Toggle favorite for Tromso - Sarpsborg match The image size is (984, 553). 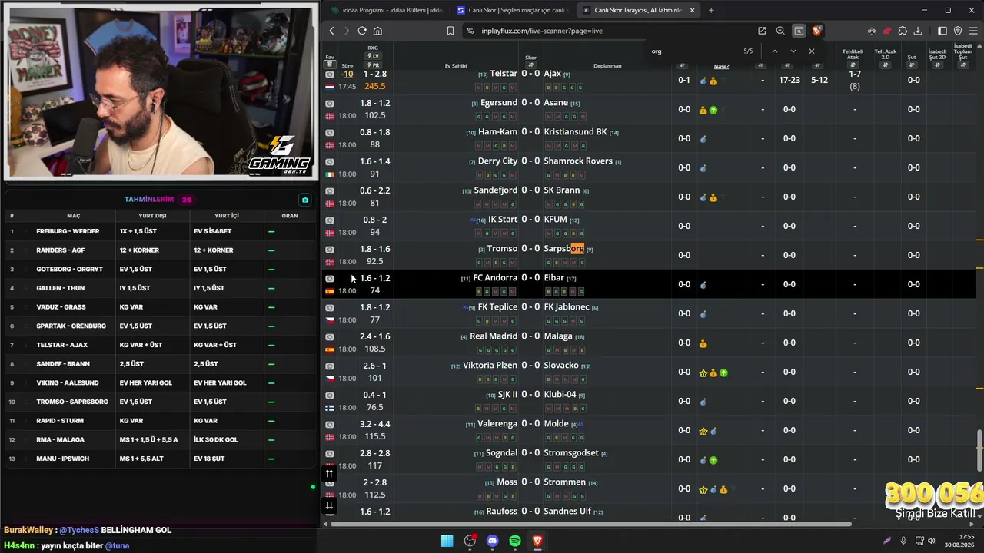click(x=330, y=250)
